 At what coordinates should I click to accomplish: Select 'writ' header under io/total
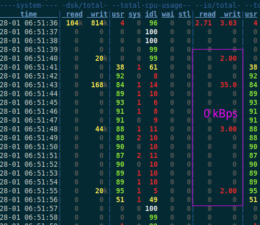(232, 14)
